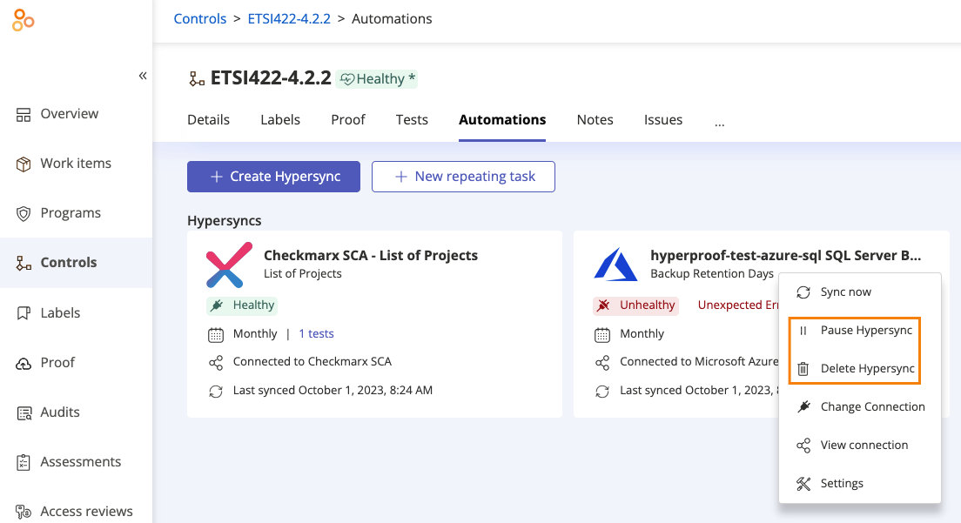Collapse the sidebar with double chevron
961x523 pixels.
tap(143, 76)
